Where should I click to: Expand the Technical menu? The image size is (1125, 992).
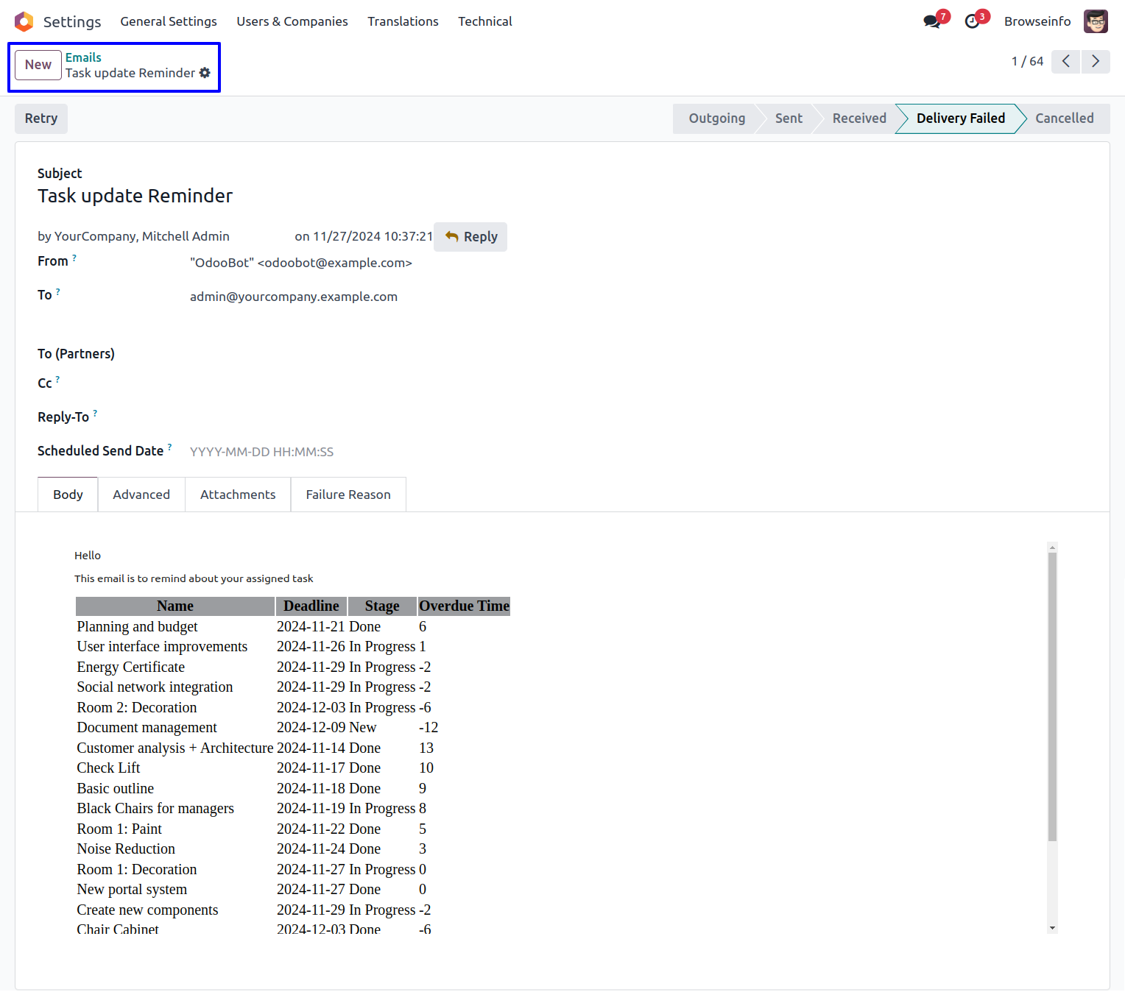pos(484,21)
